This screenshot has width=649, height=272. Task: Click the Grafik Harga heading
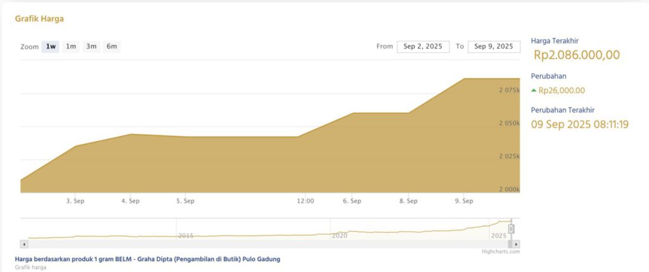point(39,18)
